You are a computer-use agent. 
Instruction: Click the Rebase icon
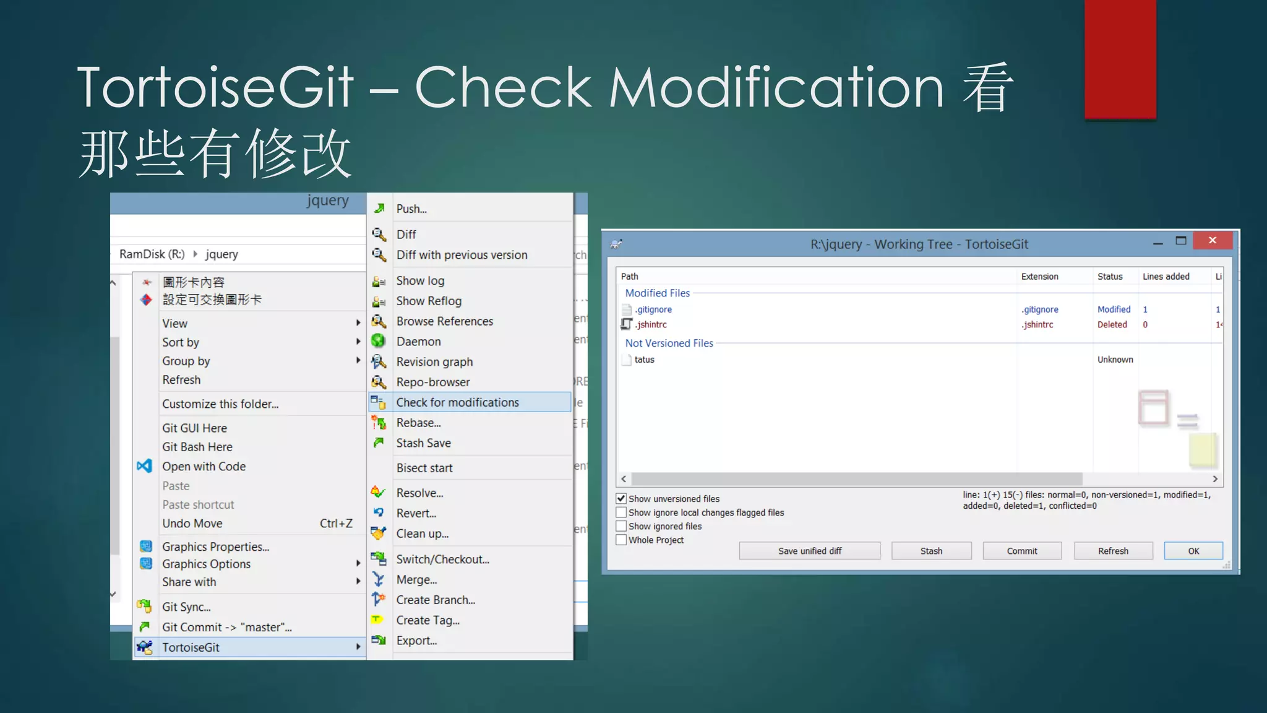[x=379, y=423]
